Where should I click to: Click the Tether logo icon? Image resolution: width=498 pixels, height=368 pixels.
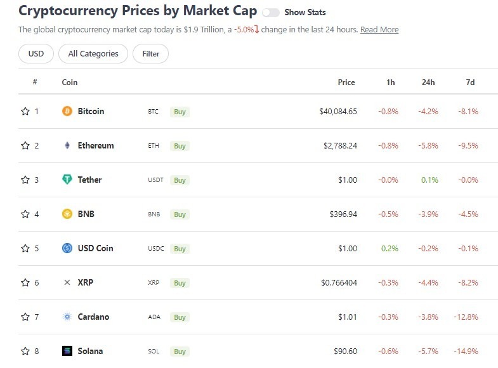click(x=67, y=180)
